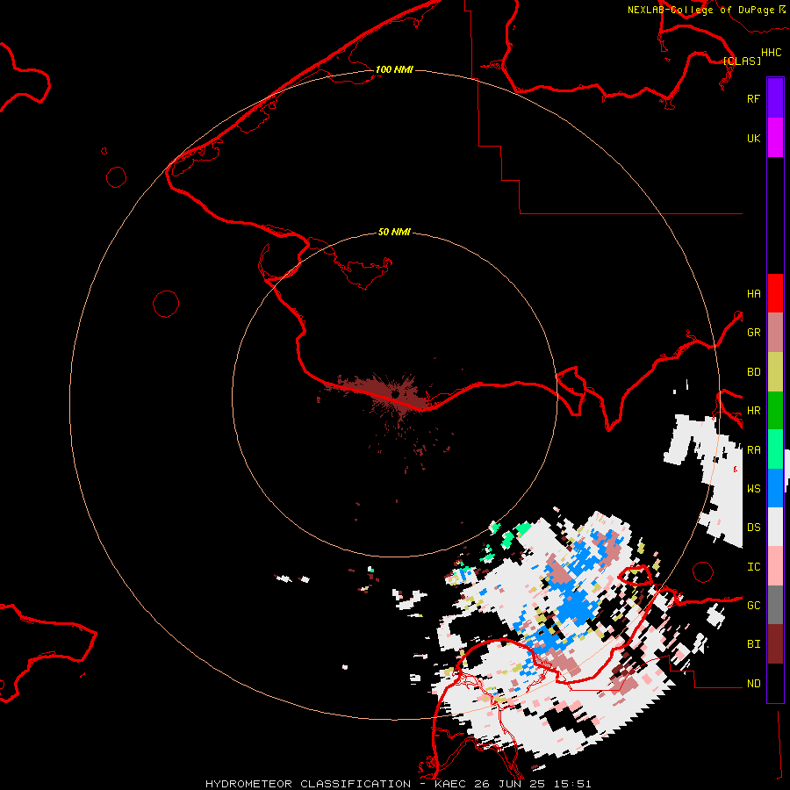Click the BD legend label

pyautogui.click(x=754, y=372)
